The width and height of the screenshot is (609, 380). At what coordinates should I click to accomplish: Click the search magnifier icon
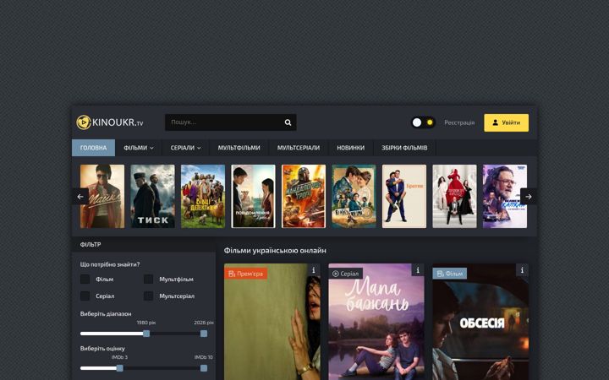tap(288, 122)
